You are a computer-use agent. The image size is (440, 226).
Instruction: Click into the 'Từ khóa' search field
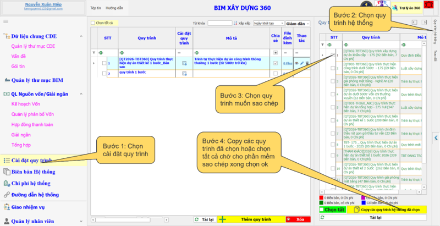(219, 23)
